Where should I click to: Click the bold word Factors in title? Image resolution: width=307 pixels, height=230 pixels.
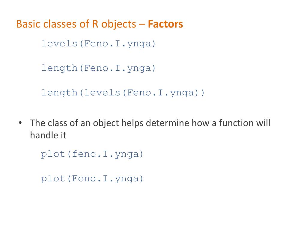[165, 24]
